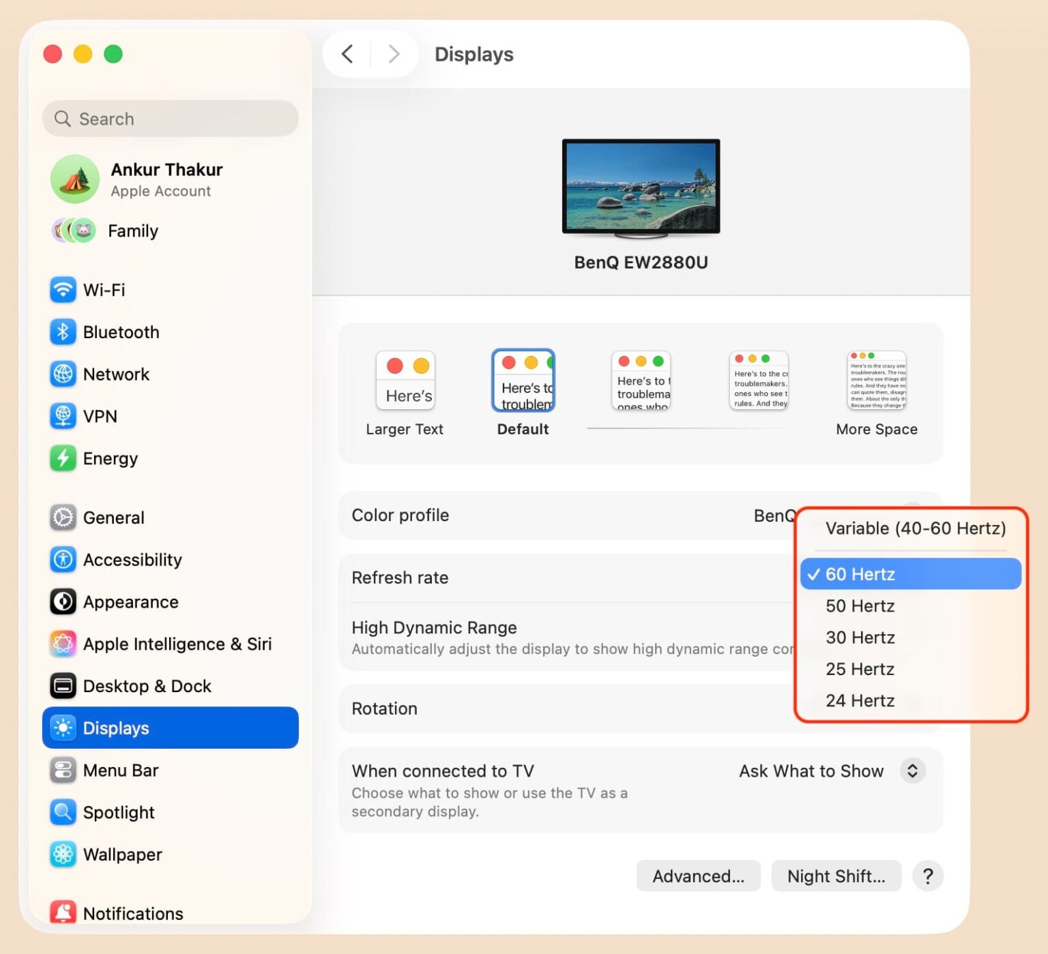
Task: Open help with the question mark button
Action: 928,876
